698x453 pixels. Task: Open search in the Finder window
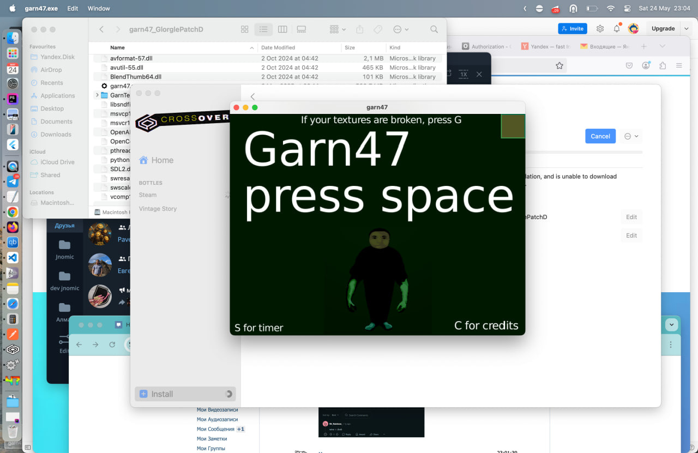tap(434, 29)
